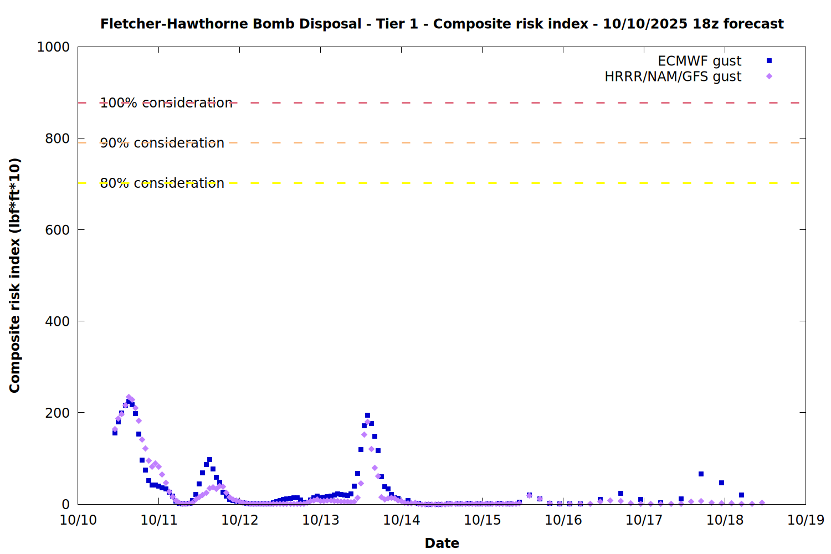Select the 10/10 date tick label
Image resolution: width=831 pixels, height=554 pixels.
click(78, 520)
